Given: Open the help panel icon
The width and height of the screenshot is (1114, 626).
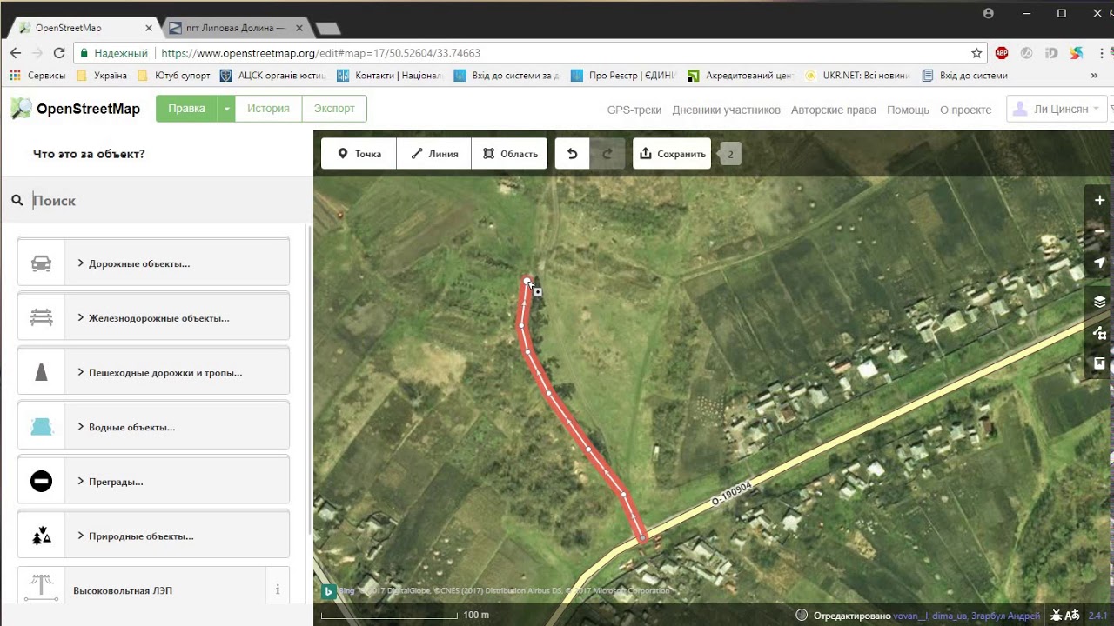Looking at the screenshot, I should click(x=1099, y=363).
